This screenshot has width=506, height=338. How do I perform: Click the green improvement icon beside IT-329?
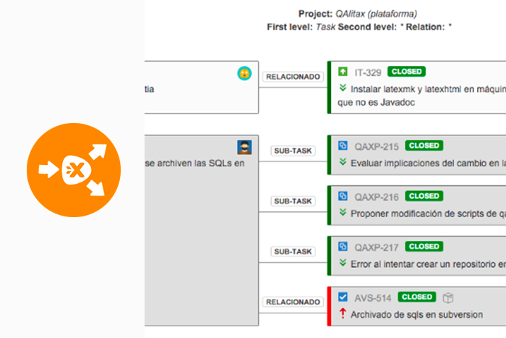(x=343, y=72)
